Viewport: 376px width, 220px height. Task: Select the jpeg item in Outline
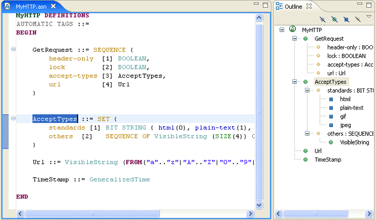[x=345, y=125]
